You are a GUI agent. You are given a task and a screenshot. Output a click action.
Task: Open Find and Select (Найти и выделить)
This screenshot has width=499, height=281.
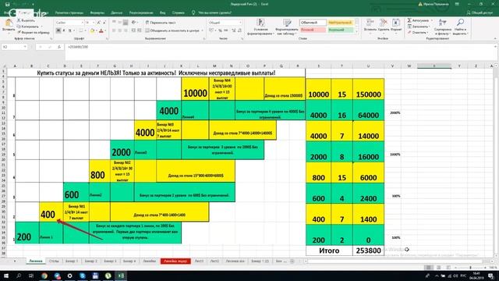460,27
